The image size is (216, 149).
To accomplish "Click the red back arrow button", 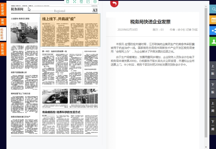I will click(x=114, y=3).
